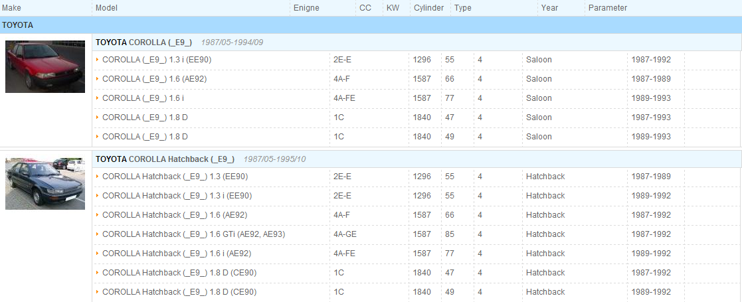Click the TOYOTA make header bar

point(371,25)
